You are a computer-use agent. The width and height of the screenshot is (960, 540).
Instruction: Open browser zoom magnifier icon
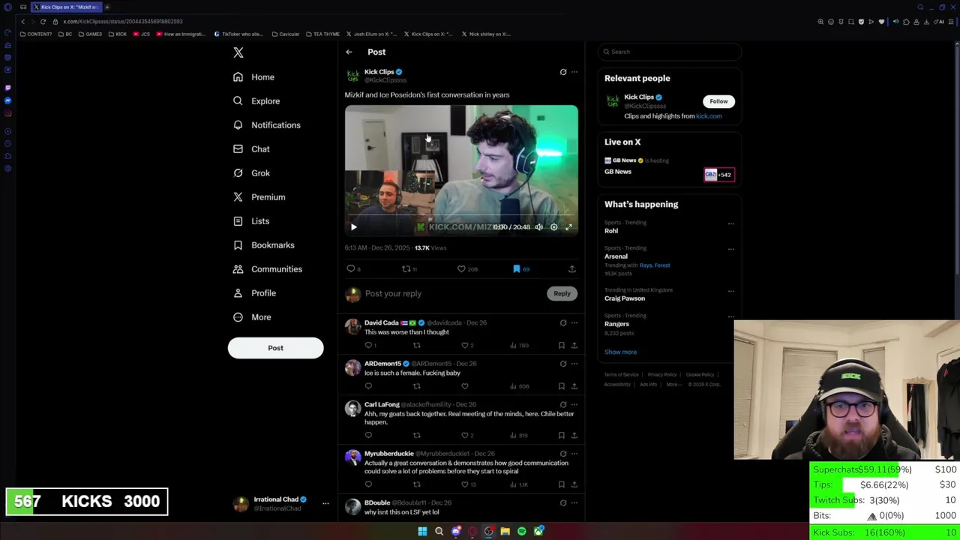click(820, 22)
